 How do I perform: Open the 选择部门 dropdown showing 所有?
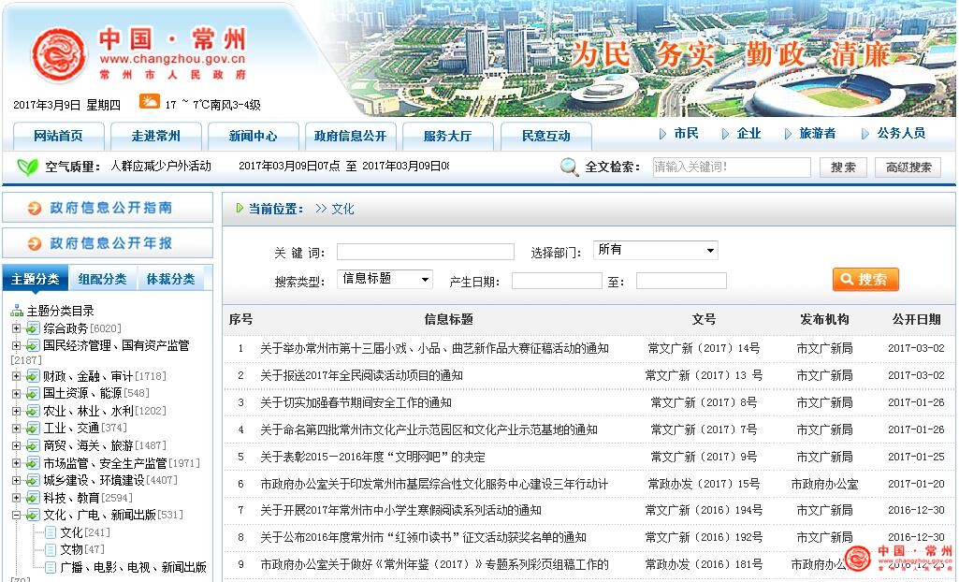point(655,250)
